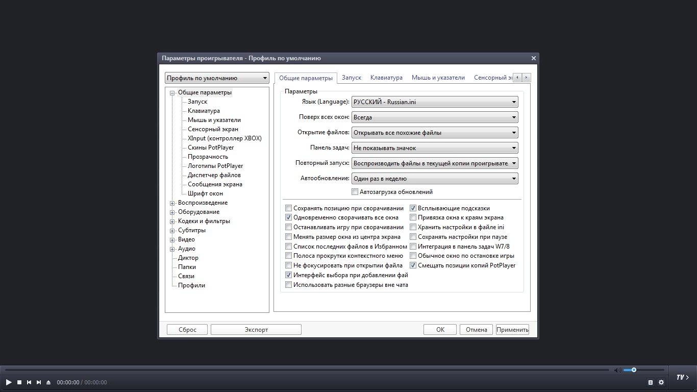The height and width of the screenshot is (392, 697).
Task: Skip to next track icon
Action: (x=39, y=382)
